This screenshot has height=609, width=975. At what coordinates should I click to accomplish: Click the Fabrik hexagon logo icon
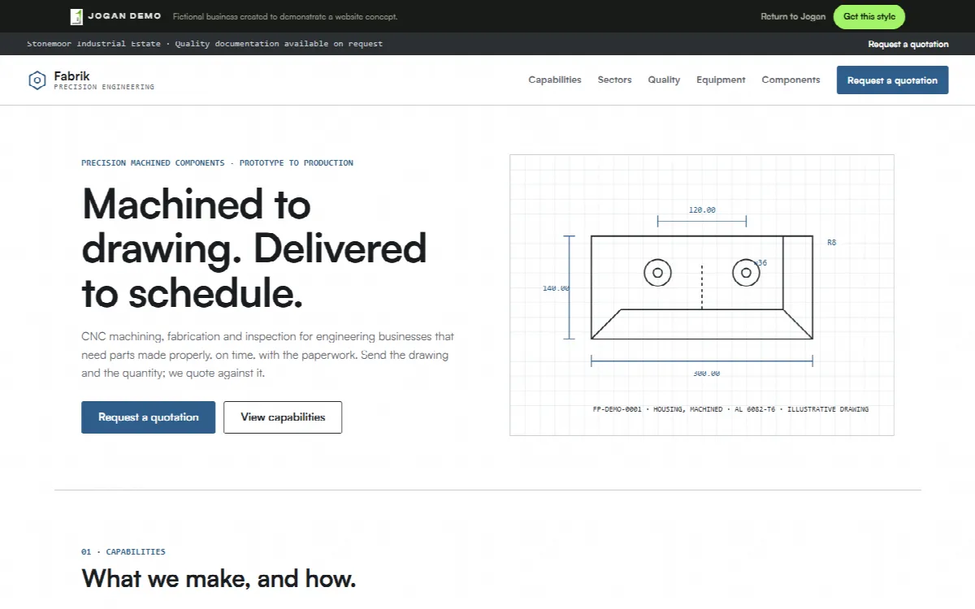pyautogui.click(x=37, y=80)
